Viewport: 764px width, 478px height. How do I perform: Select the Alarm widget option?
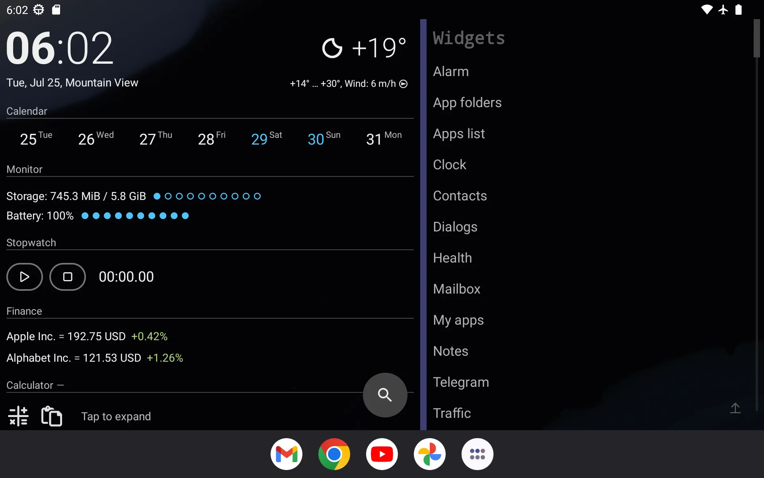pos(450,71)
